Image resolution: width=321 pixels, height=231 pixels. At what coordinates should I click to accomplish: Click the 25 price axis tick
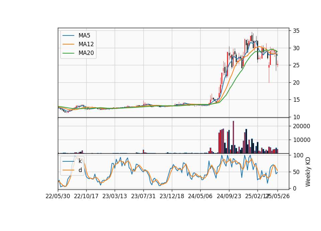click(296, 65)
